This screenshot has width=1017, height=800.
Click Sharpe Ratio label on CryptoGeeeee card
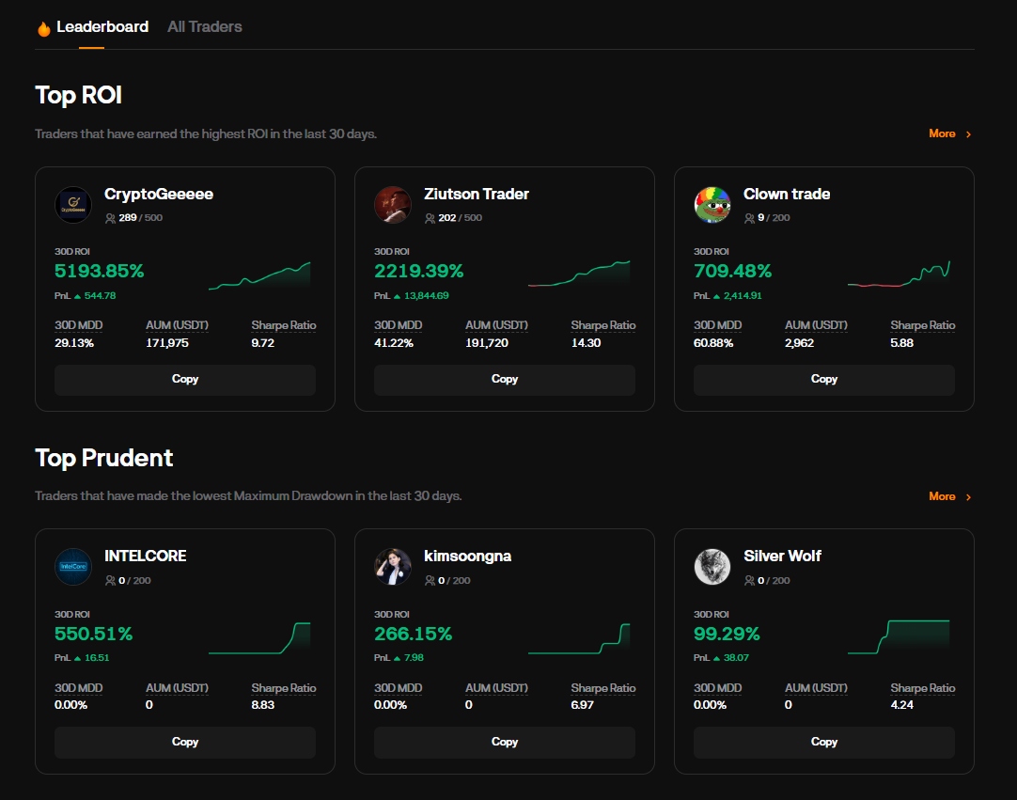click(x=284, y=325)
